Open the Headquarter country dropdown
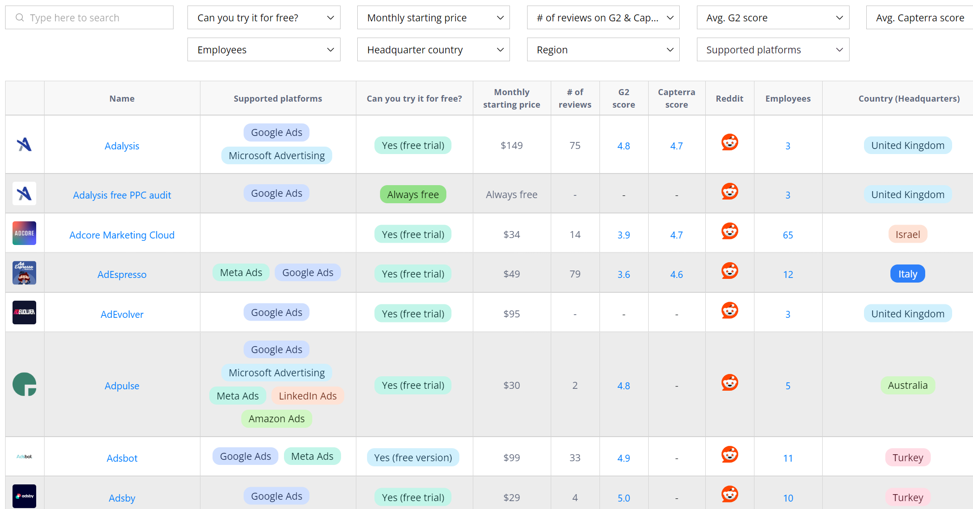 433,49
